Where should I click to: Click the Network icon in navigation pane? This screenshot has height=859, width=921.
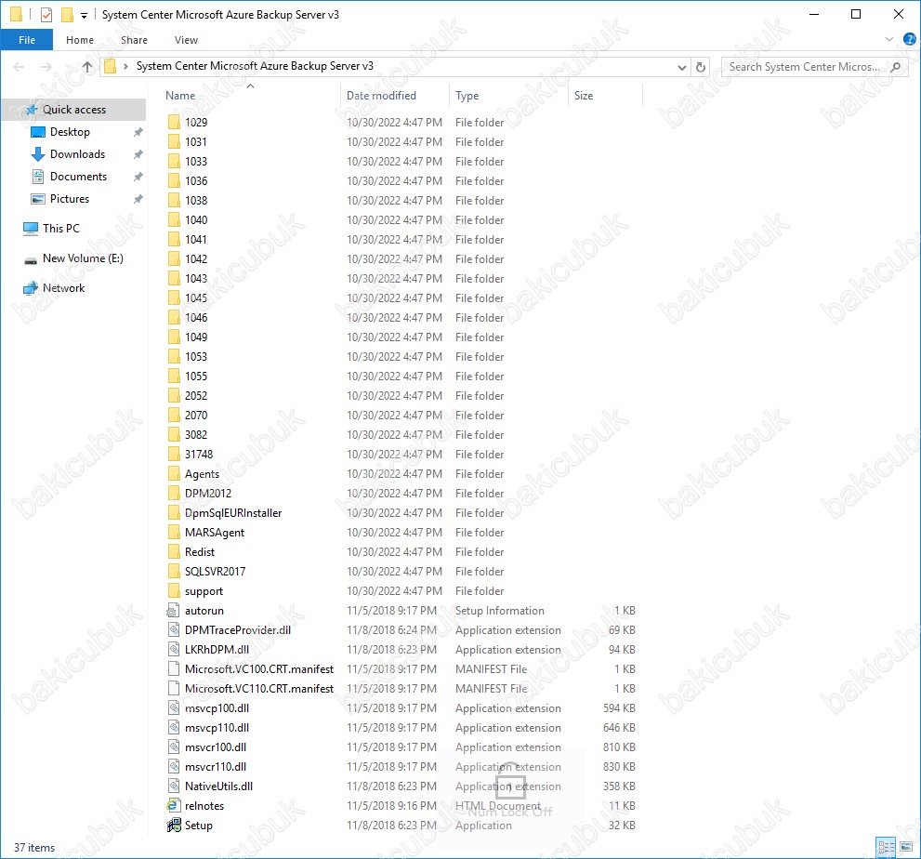[x=31, y=288]
